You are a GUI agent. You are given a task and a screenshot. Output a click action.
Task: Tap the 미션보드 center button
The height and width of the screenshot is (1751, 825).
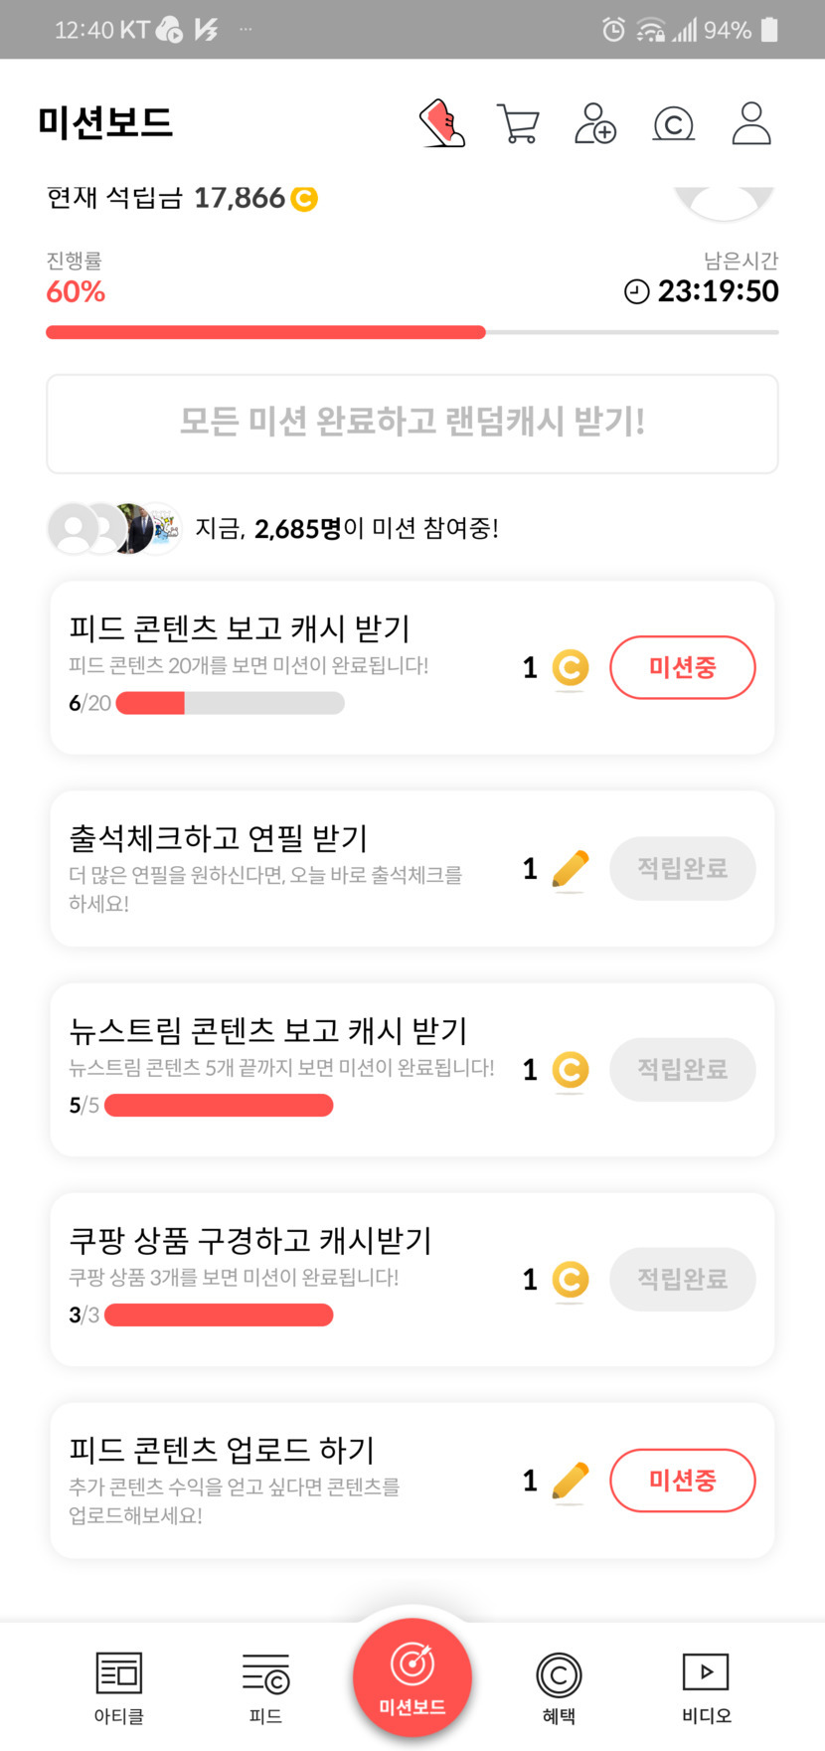412,1678
